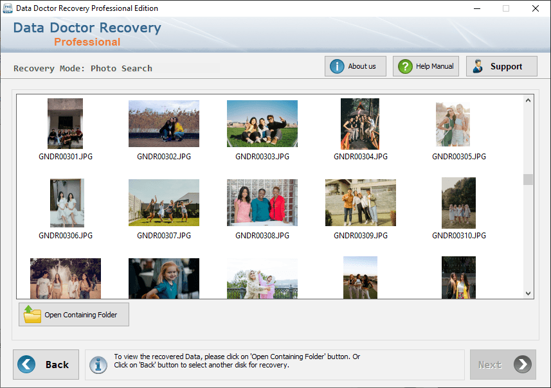Go Back to select another disk
551x388 pixels.
46,364
